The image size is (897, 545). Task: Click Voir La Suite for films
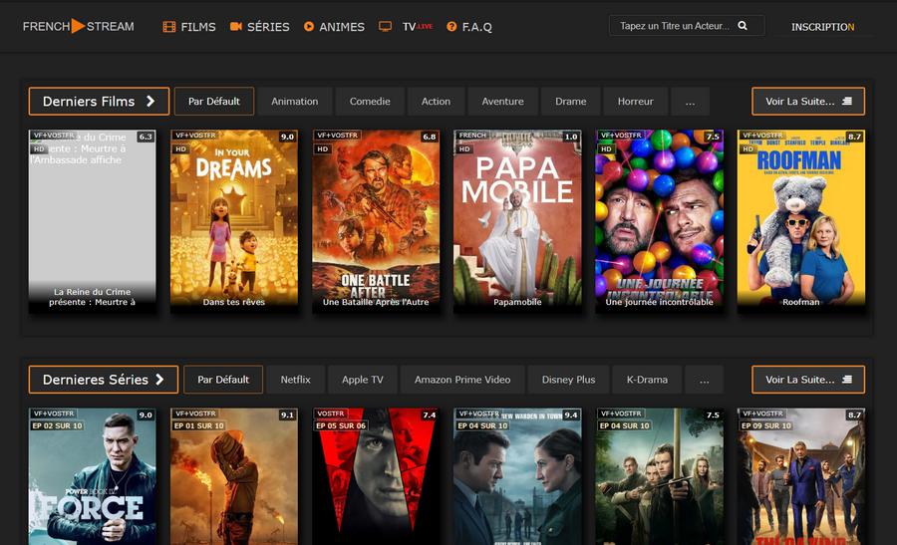807,102
